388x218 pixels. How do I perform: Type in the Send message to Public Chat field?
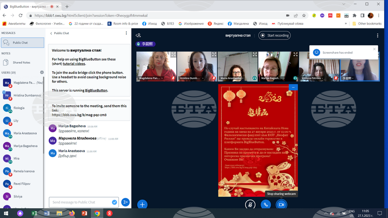[x=80, y=202]
